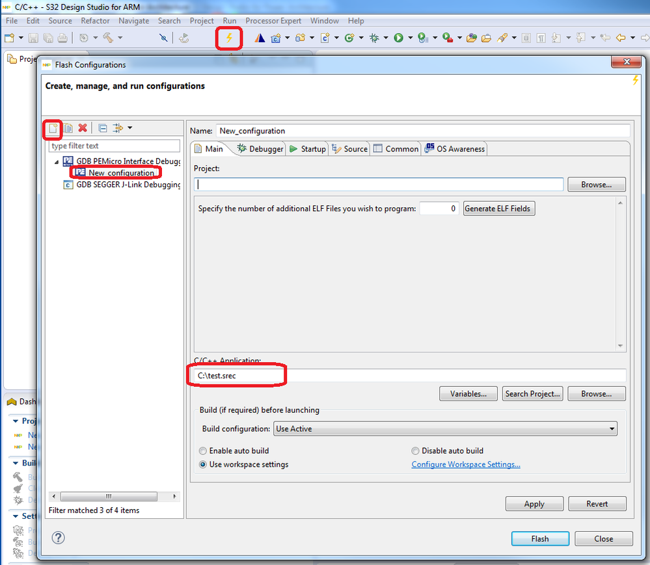Click the C:\test.srec application path field
The image size is (650, 565).
point(409,375)
